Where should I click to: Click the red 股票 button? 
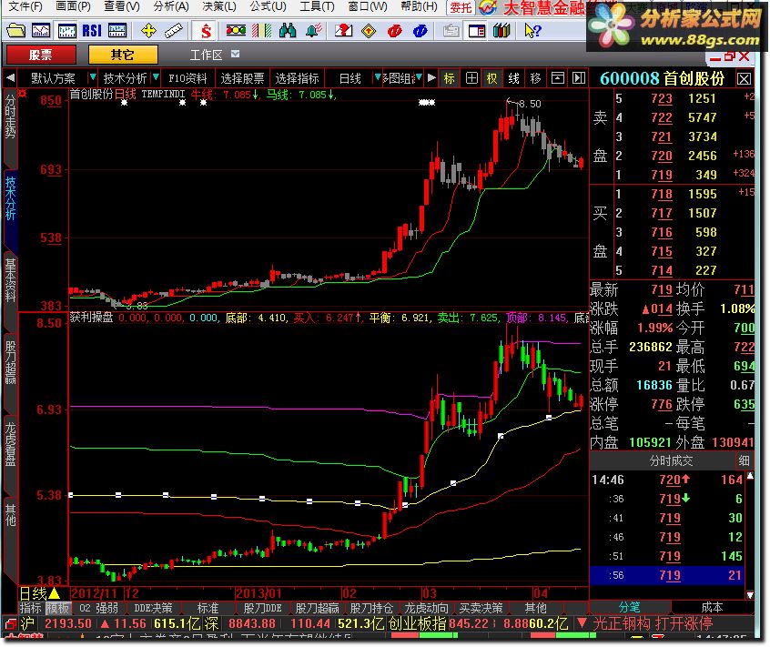41,55
